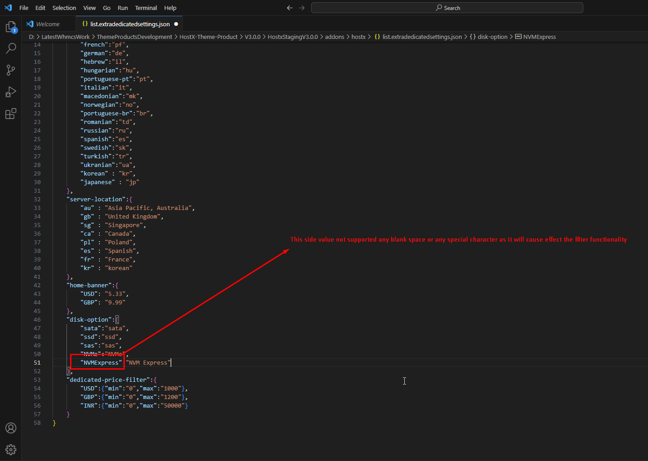This screenshot has height=461, width=648.
Task: Open the Source Control view
Action: coord(11,70)
